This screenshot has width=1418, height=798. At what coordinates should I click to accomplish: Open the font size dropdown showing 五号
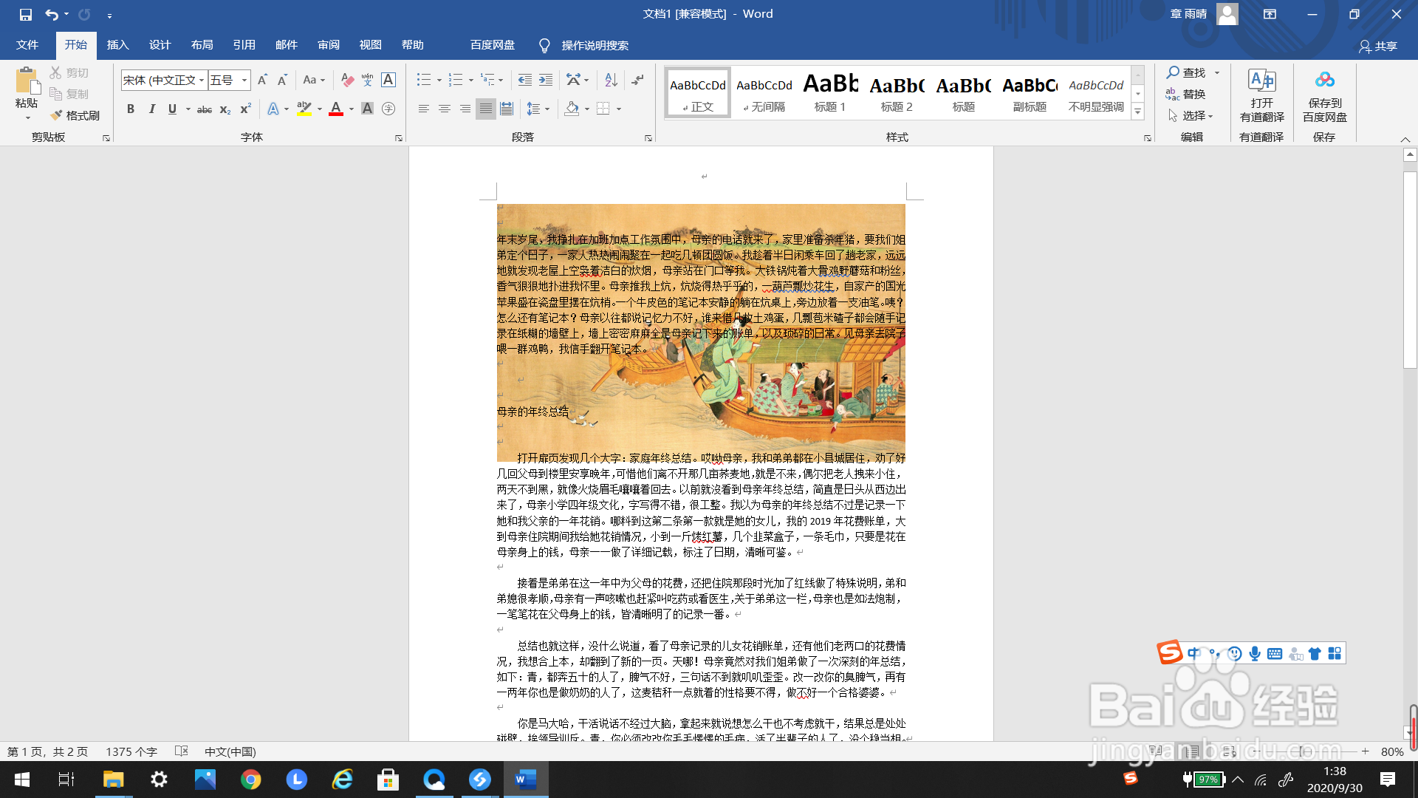pos(244,80)
